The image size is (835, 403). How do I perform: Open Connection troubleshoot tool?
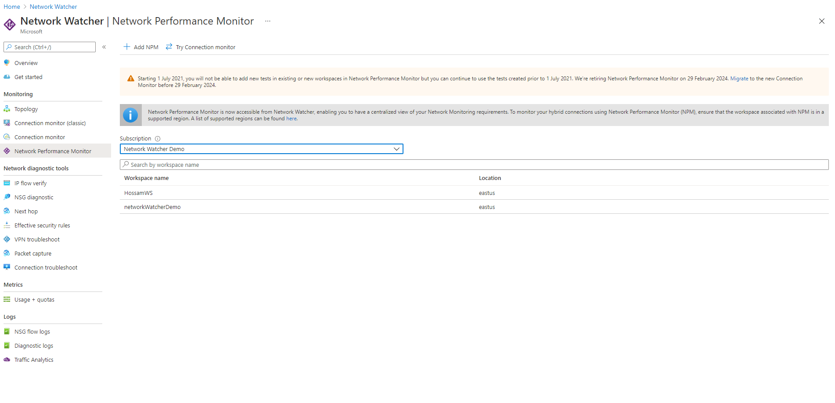pos(46,267)
